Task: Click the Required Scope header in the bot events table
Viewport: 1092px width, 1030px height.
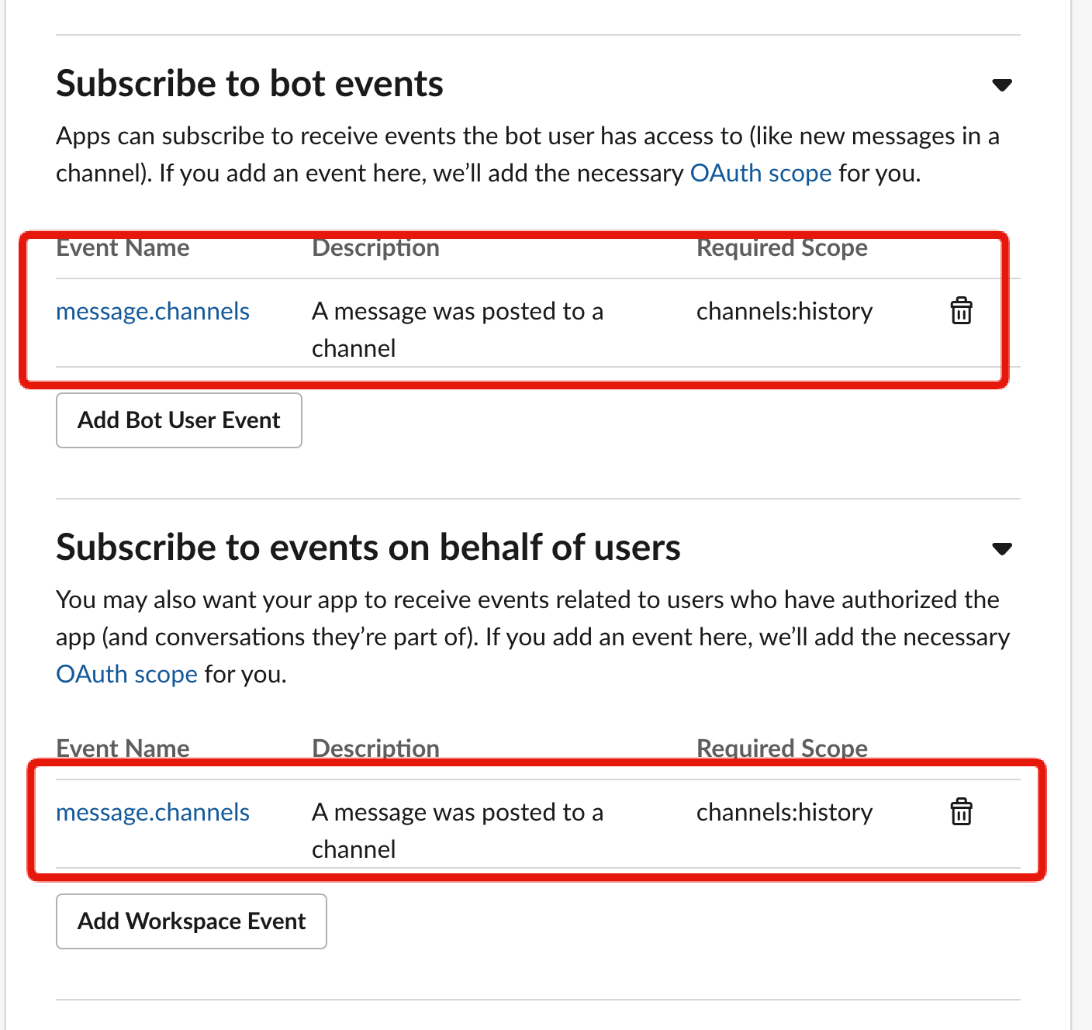Action: 782,248
